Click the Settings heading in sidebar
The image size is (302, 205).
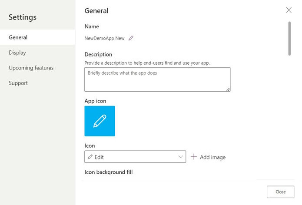coord(23,17)
